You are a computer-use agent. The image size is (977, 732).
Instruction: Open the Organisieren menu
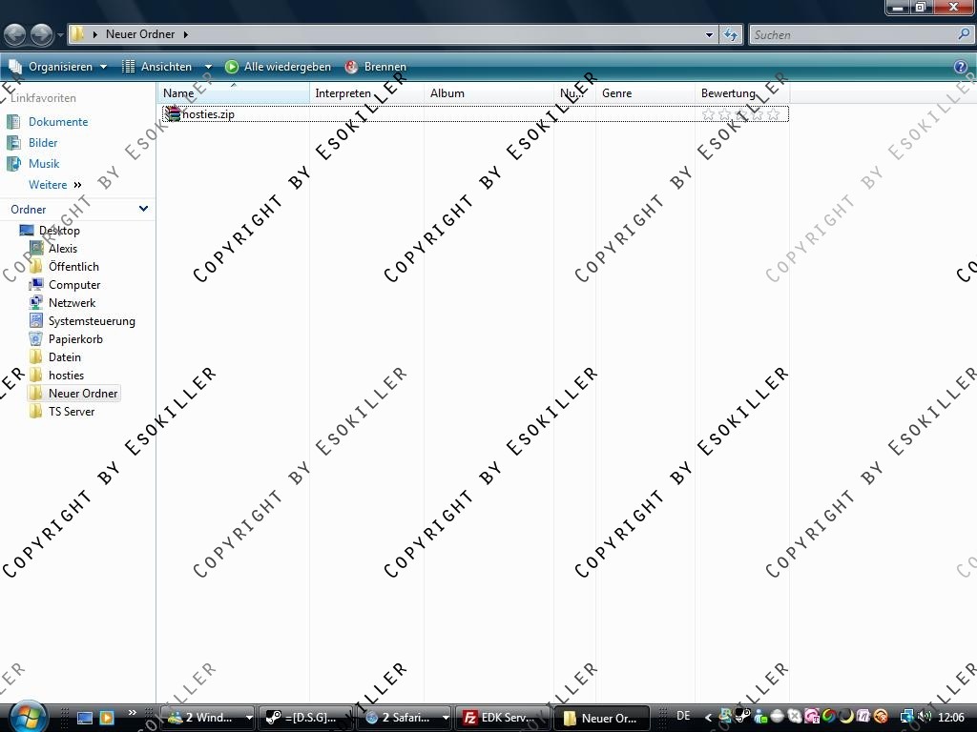[x=57, y=67]
